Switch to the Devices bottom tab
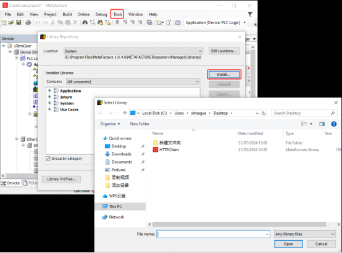342x253 pixels. click(10, 183)
